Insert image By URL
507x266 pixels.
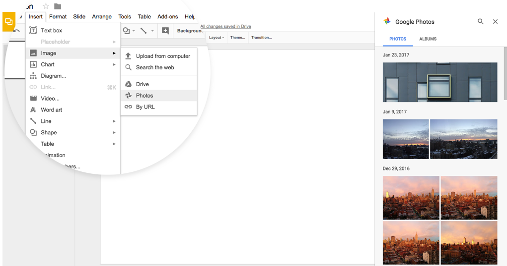159,106
